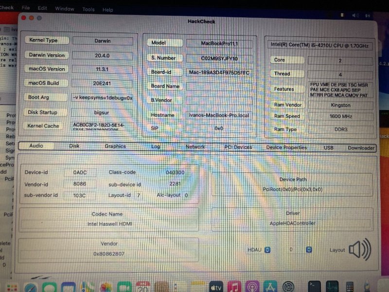Switch to the Disk tab

(74, 146)
